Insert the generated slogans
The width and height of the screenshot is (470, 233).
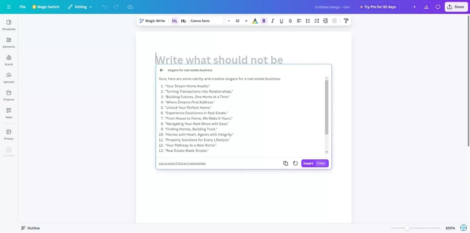click(x=308, y=163)
